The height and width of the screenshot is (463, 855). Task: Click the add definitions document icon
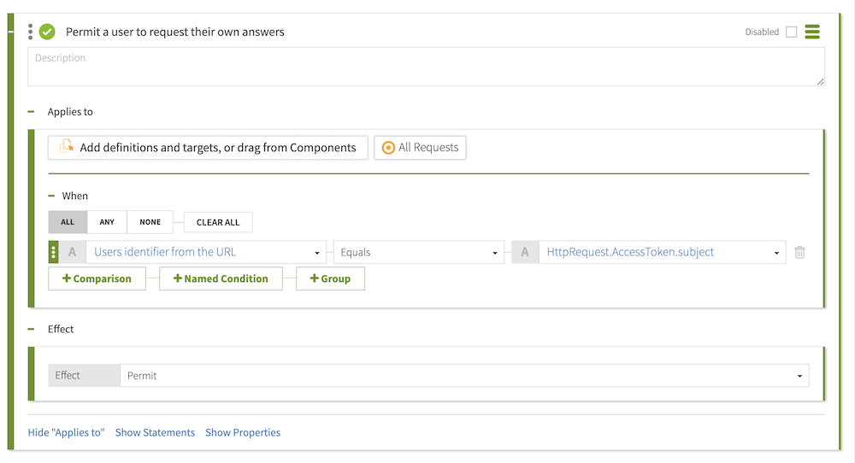pyautogui.click(x=66, y=148)
